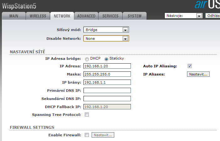Image resolution: width=220 pixels, height=141 pixels.
Task: Click the Primární DNS IP field
Action: (x=107, y=91)
